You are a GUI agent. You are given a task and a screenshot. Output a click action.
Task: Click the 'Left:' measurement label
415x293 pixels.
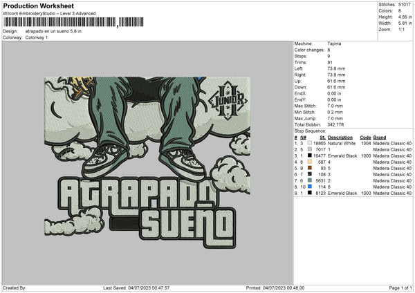pyautogui.click(x=299, y=68)
